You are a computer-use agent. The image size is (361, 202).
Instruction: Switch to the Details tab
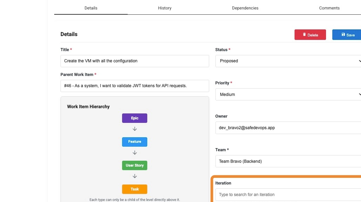tap(91, 8)
